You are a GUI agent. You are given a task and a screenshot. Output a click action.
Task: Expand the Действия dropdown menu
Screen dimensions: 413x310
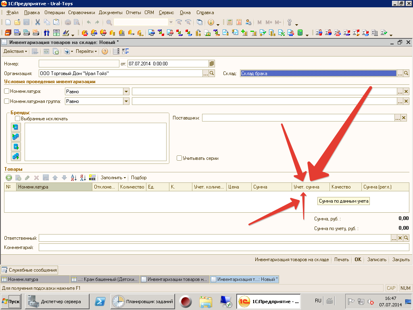click(15, 51)
